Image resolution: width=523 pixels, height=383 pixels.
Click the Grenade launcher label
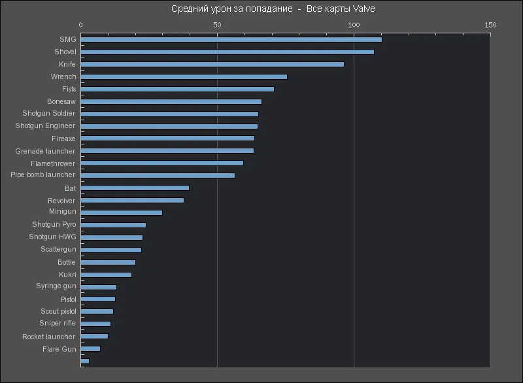[45, 151]
